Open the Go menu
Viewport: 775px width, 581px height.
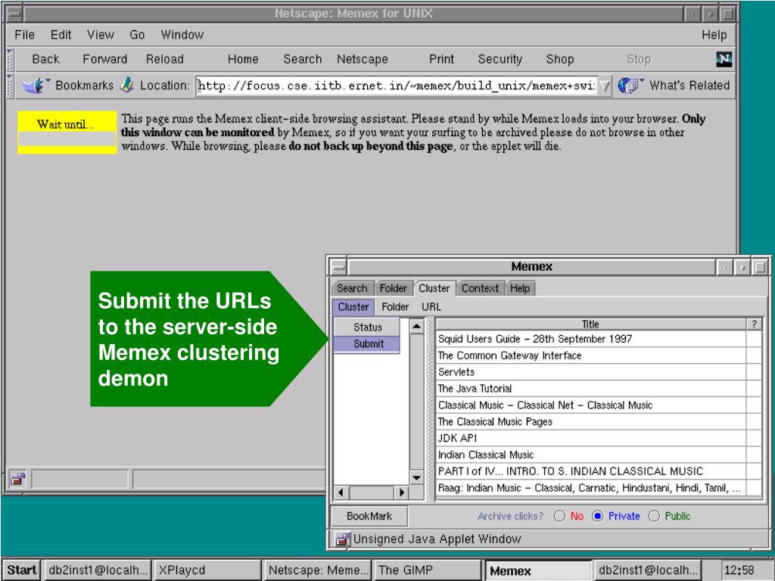(137, 35)
